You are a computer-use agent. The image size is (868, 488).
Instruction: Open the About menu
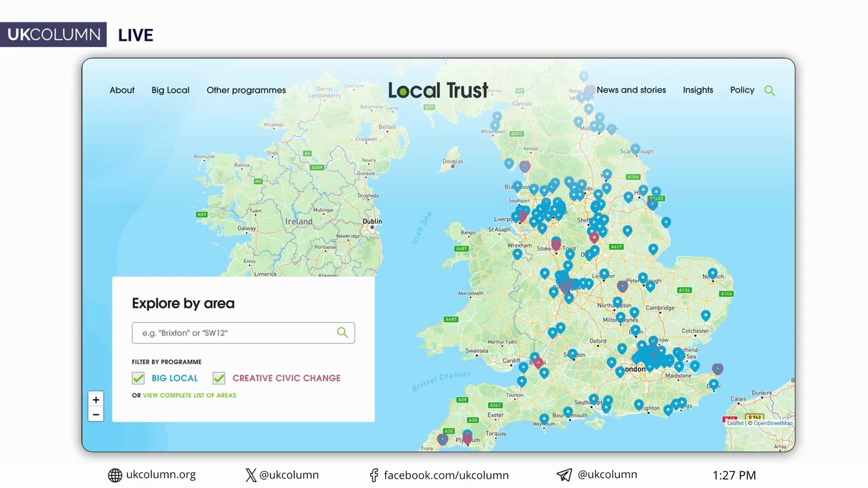pyautogui.click(x=122, y=90)
